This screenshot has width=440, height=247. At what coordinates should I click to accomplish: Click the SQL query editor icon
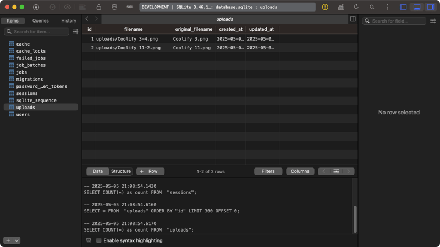(x=130, y=7)
